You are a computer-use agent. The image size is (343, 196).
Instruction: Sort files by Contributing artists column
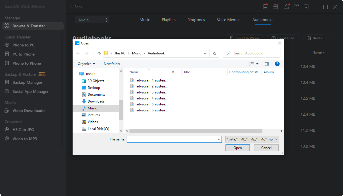pos(244,72)
